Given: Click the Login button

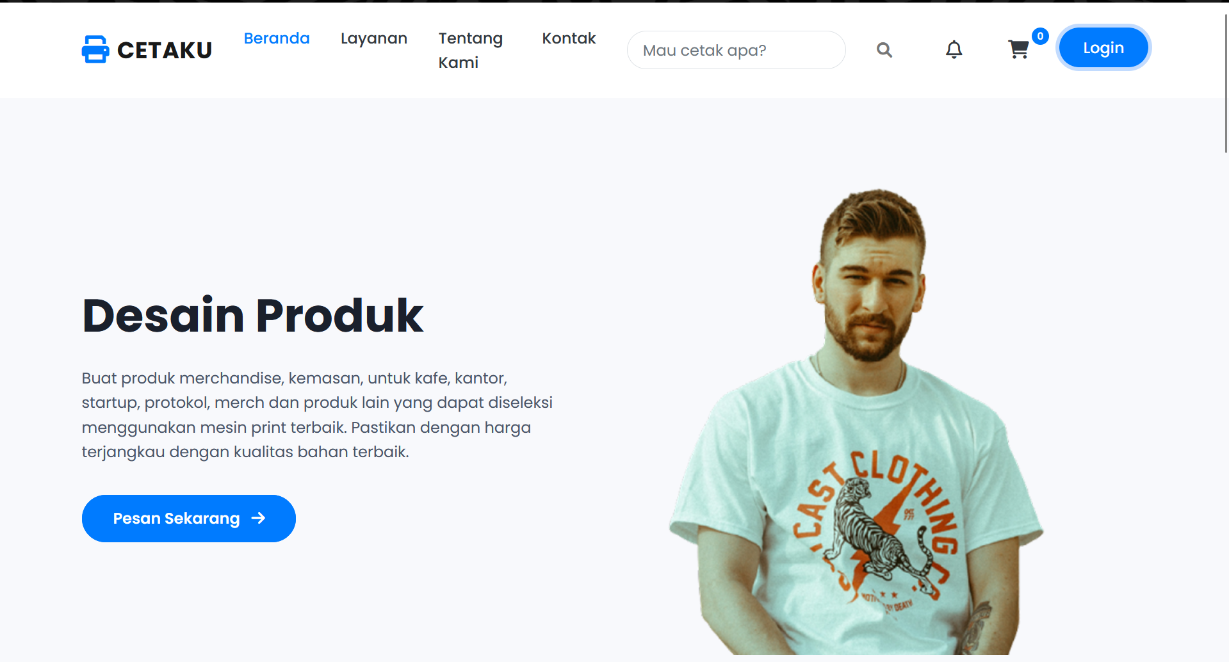Looking at the screenshot, I should click(1103, 48).
